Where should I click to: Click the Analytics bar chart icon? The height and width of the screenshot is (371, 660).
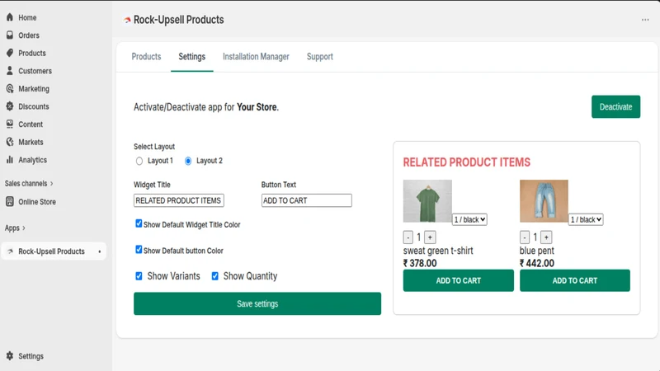pos(10,159)
